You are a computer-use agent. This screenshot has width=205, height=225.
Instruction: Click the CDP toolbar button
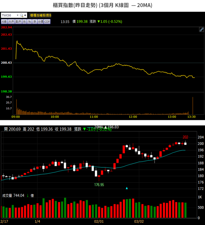point(47,22)
